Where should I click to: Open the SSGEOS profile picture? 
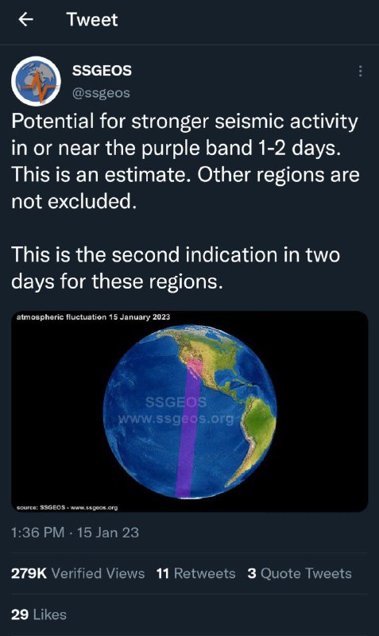tap(36, 81)
